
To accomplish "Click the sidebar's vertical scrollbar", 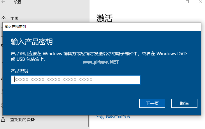I will click(x=89, y=121).
